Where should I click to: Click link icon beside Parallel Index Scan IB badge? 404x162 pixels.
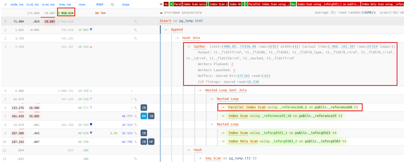[x=135, y=108]
